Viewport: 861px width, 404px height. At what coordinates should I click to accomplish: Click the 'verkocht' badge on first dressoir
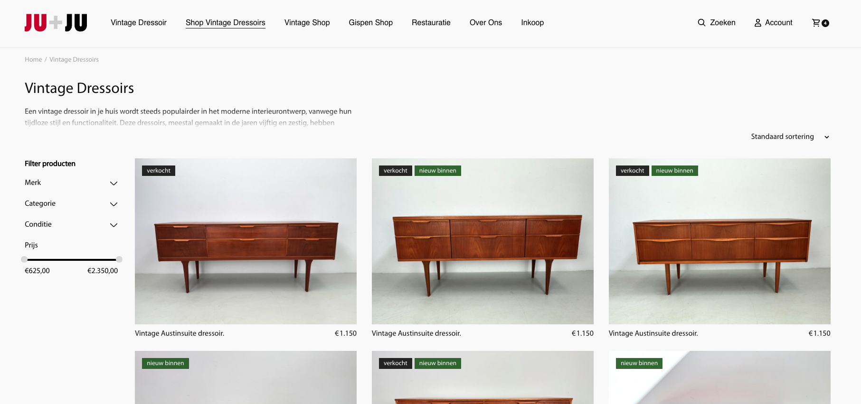159,171
